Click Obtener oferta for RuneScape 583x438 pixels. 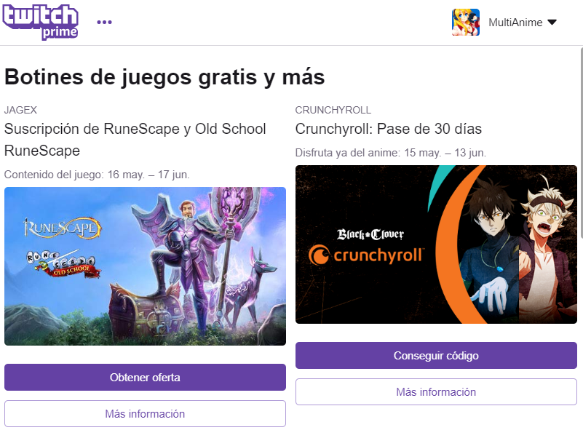[145, 378]
